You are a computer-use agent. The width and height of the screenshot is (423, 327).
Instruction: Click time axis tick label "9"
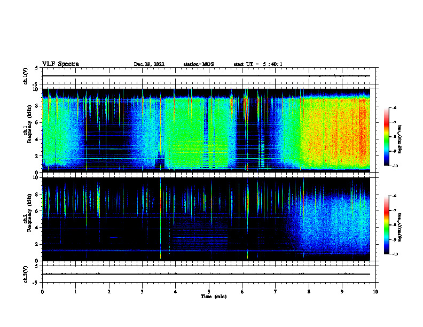coord(342,292)
